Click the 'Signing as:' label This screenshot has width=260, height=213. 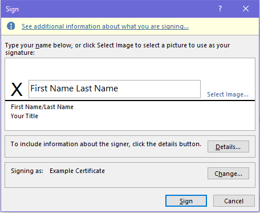point(27,171)
